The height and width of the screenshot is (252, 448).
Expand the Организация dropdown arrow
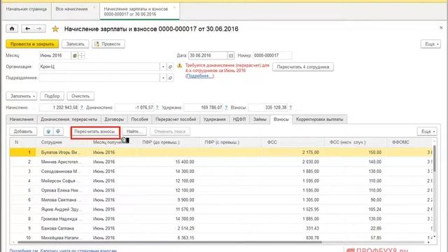pyautogui.click(x=163, y=67)
